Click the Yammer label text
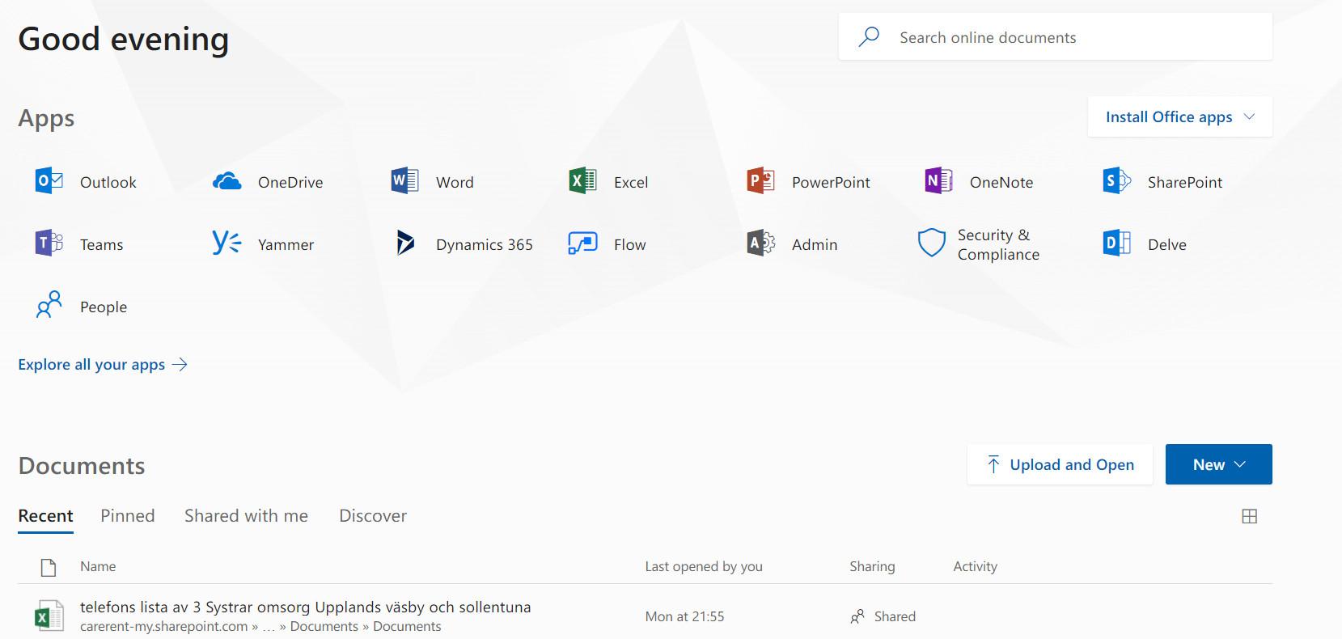 tap(286, 244)
